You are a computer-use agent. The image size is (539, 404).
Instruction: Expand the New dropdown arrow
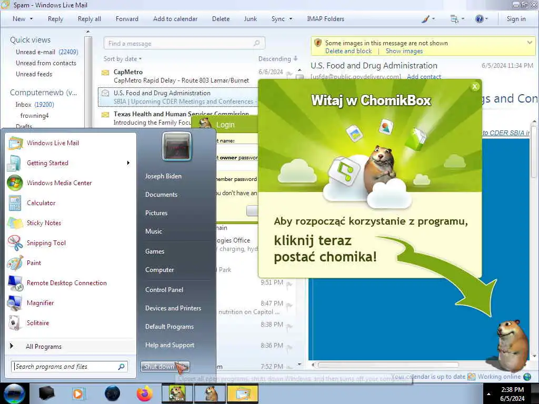(x=31, y=19)
